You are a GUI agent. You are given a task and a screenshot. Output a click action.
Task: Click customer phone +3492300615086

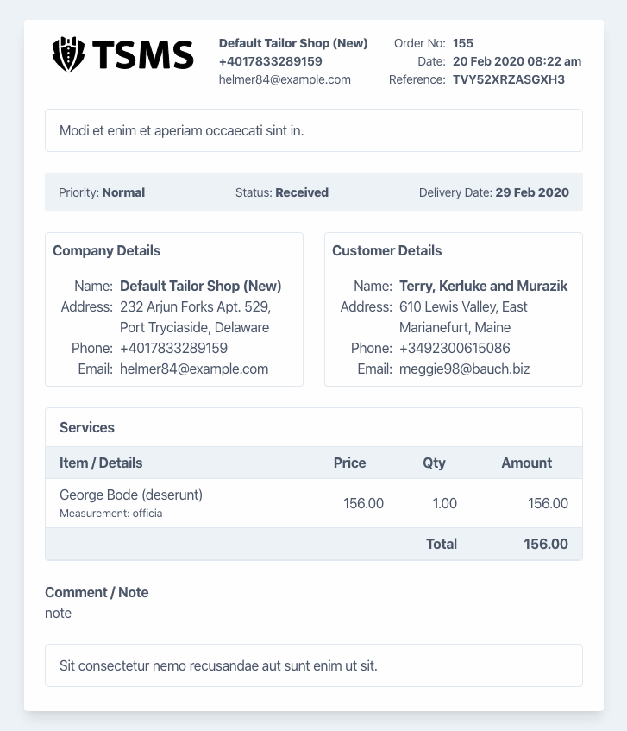(x=455, y=348)
